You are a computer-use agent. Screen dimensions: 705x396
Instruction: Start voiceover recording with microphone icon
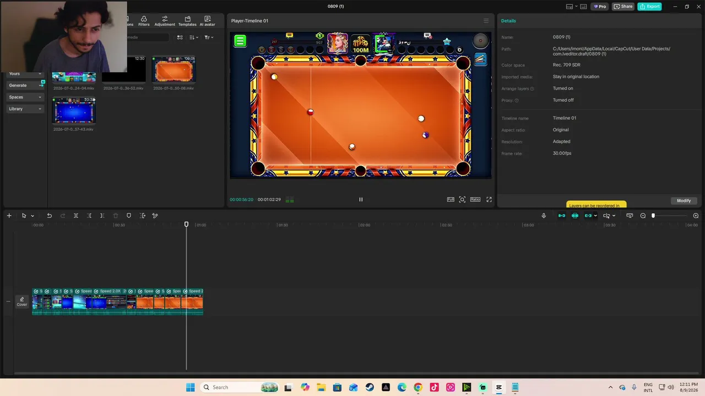(x=544, y=216)
